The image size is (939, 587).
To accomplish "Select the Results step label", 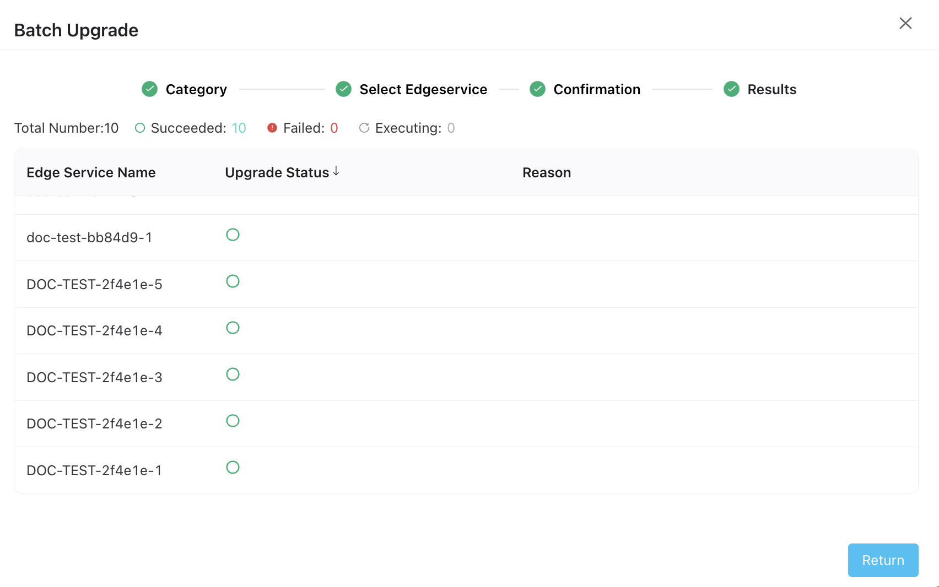I will 771,89.
